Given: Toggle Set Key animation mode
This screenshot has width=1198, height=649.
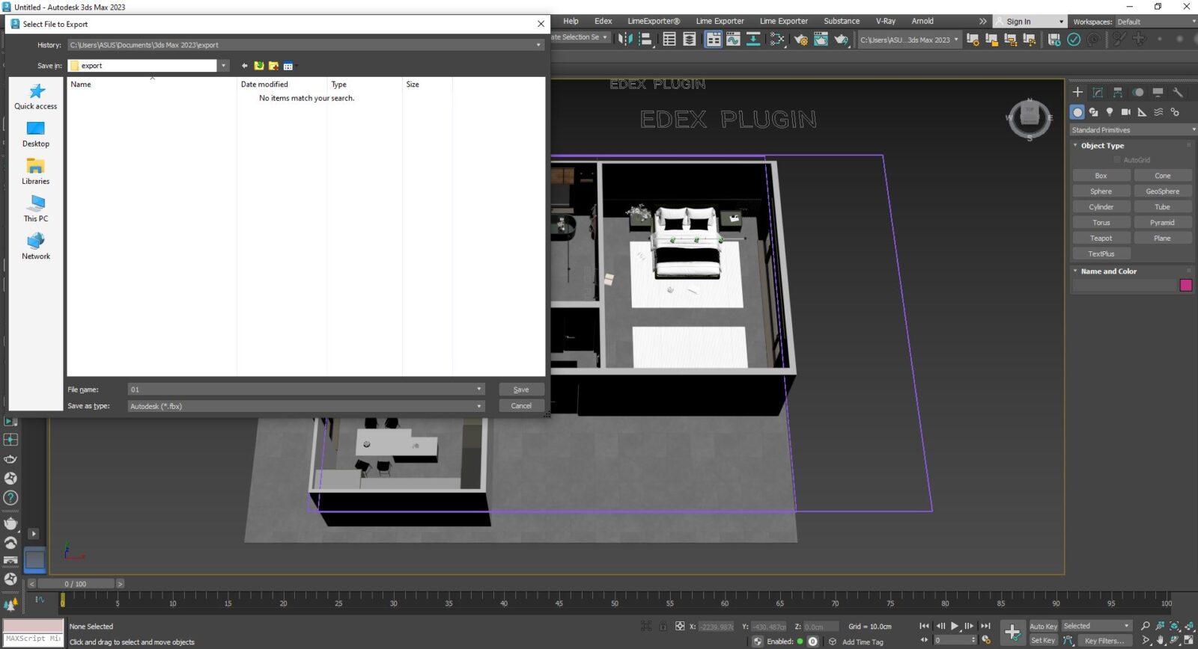Looking at the screenshot, I should pyautogui.click(x=1043, y=641).
